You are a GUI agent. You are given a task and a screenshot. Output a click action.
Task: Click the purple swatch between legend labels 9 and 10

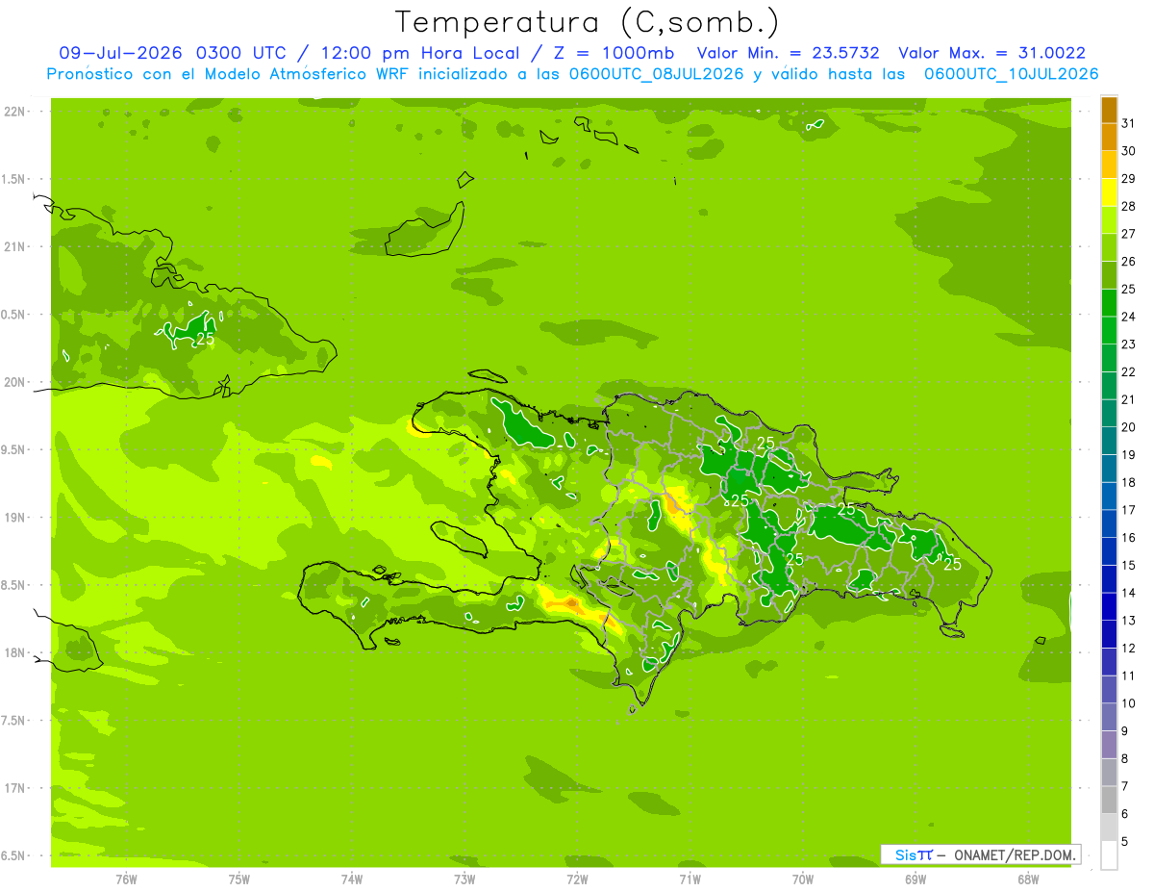pyautogui.click(x=1109, y=717)
